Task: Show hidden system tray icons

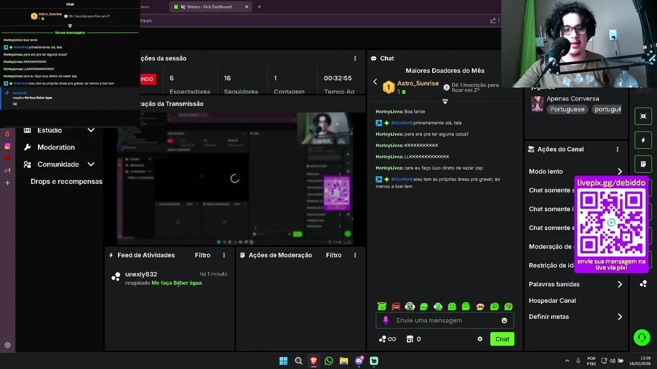Action: [x=567, y=361]
